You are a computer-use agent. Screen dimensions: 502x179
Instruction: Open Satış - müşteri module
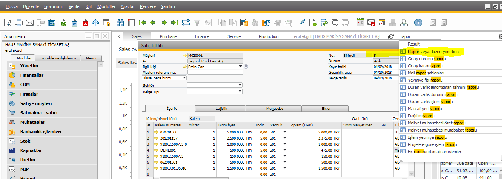pos(36,103)
